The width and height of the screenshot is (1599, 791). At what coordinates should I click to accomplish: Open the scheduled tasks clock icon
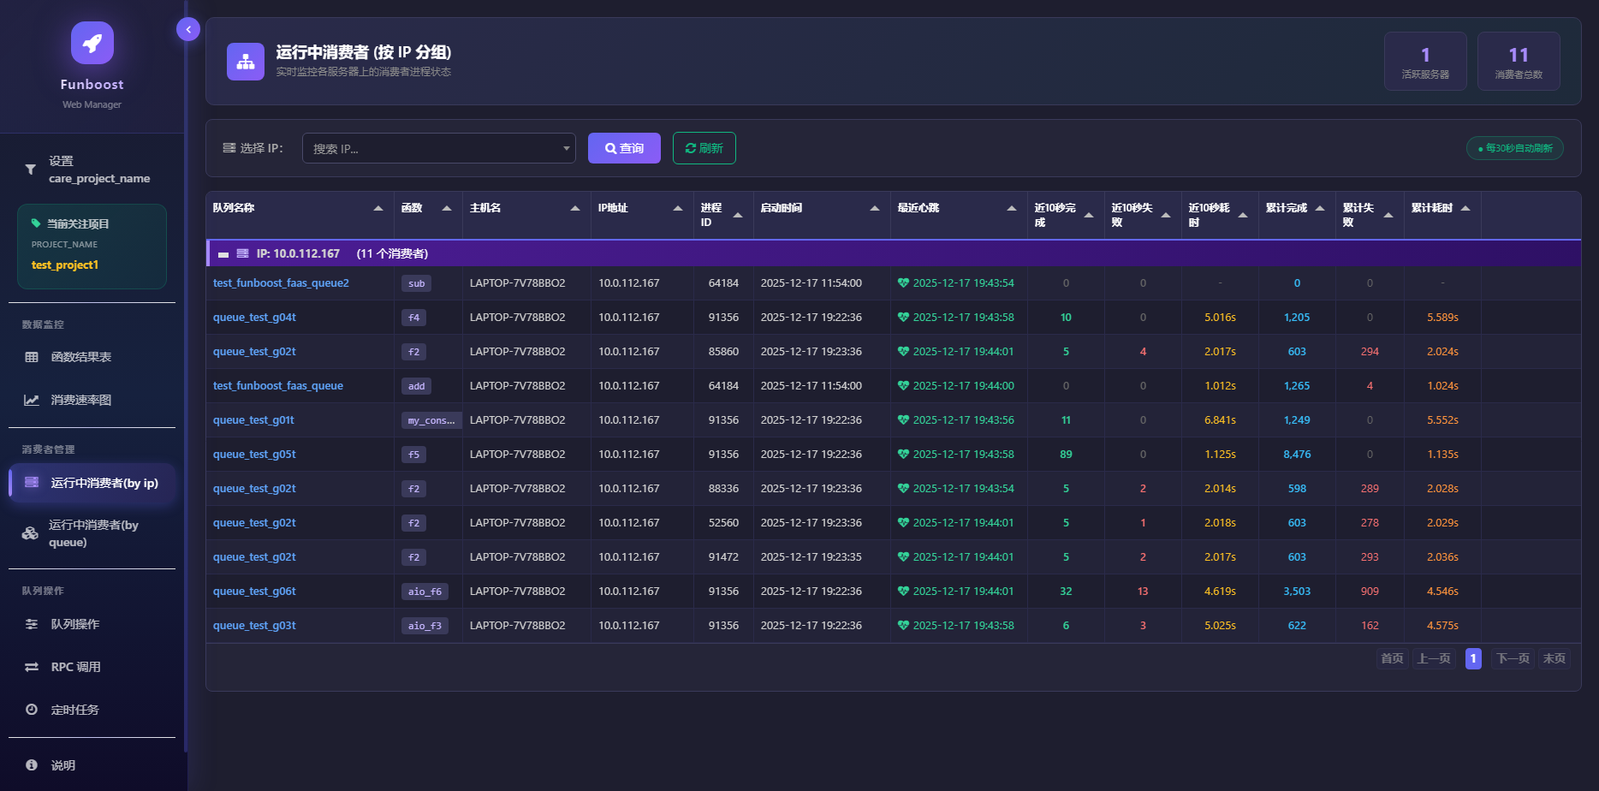(32, 710)
